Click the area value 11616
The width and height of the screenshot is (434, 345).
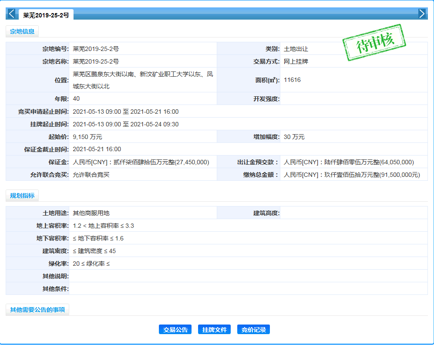292,80
